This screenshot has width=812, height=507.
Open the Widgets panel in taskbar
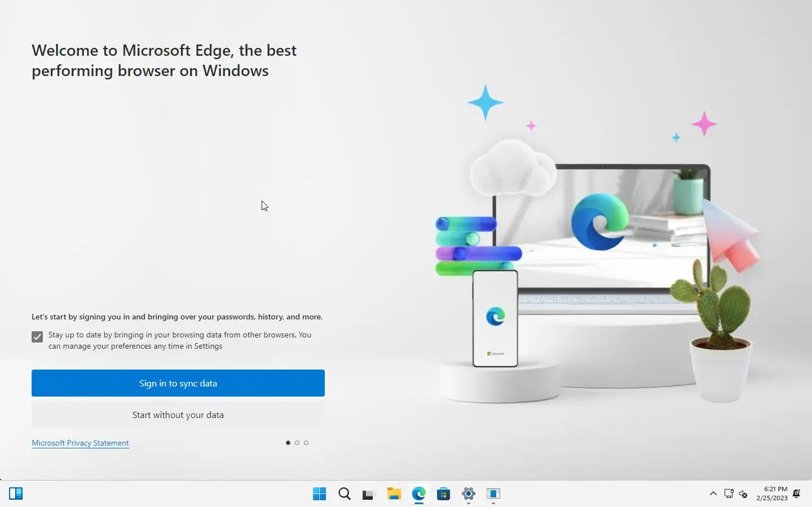(16, 494)
